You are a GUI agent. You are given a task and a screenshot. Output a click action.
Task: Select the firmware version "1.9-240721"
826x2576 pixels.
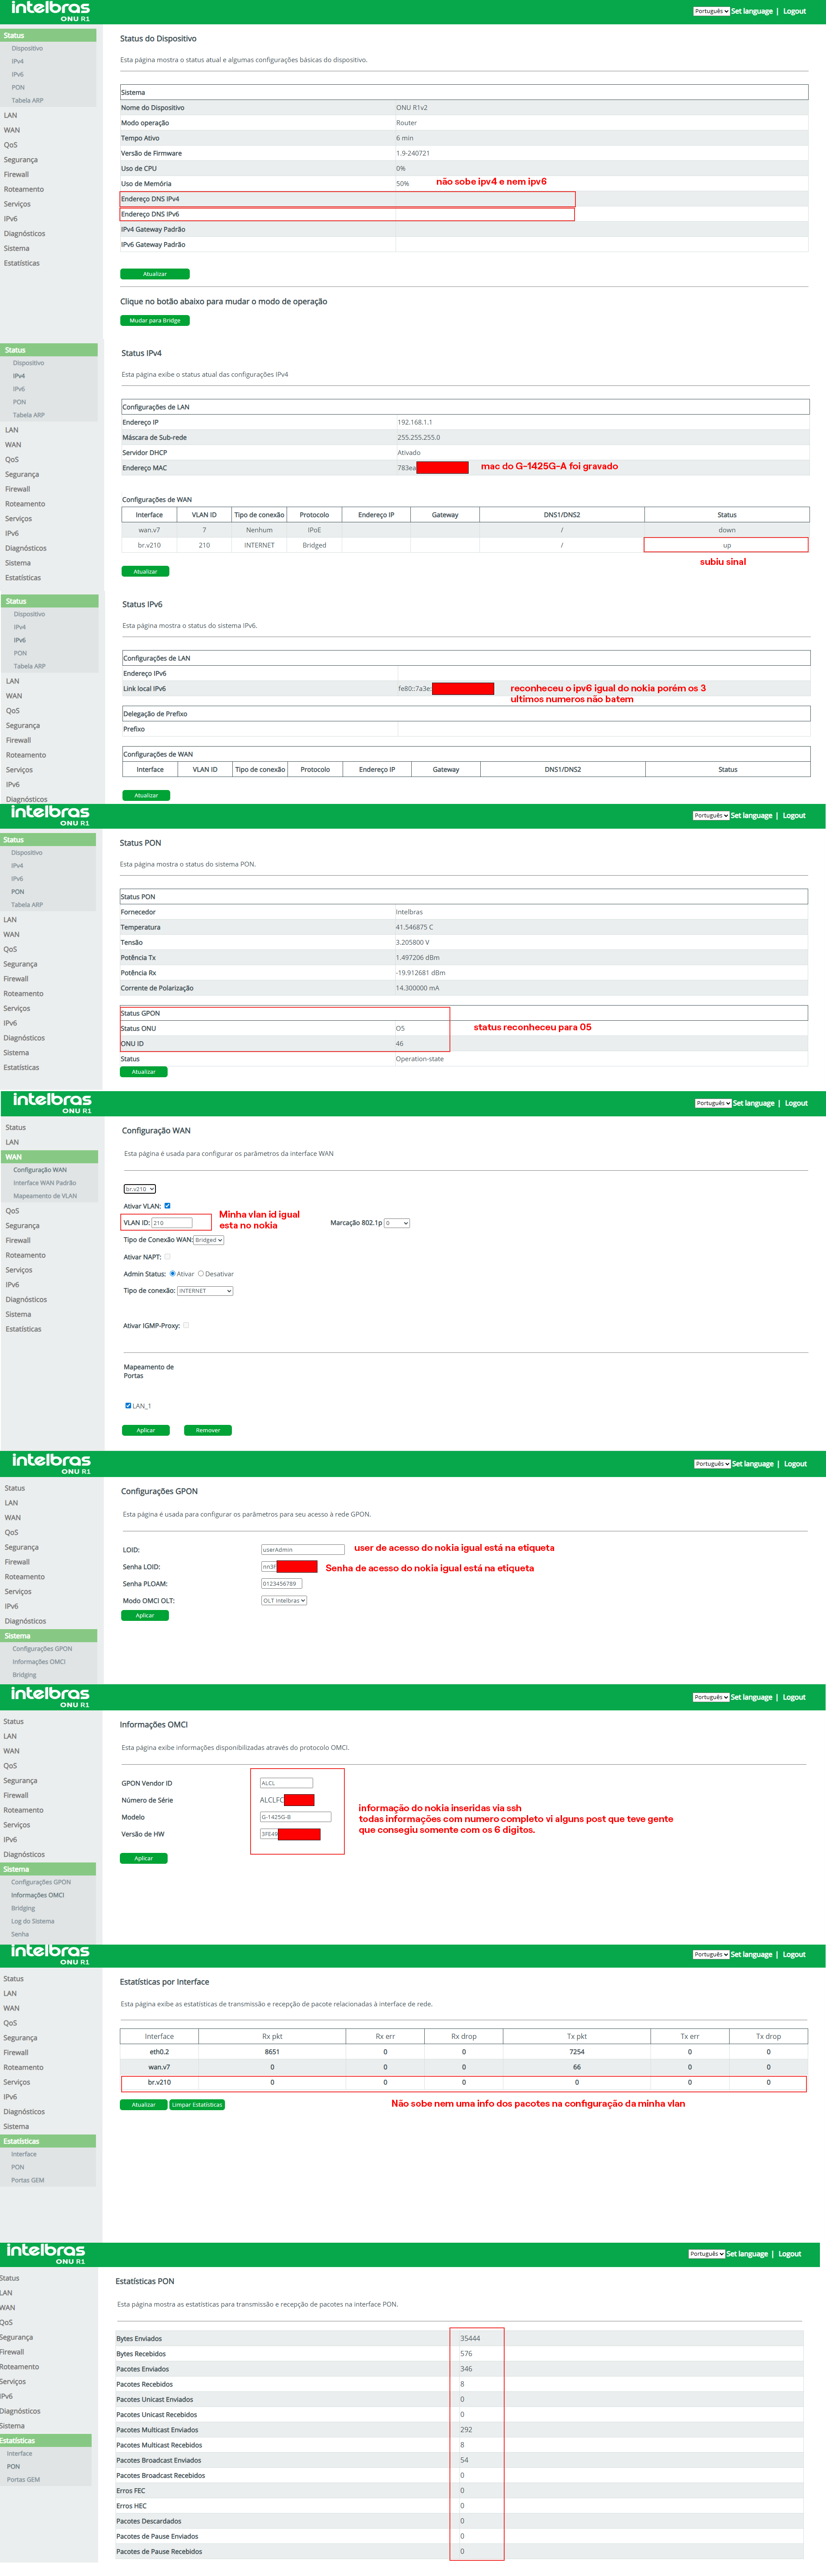(x=413, y=154)
